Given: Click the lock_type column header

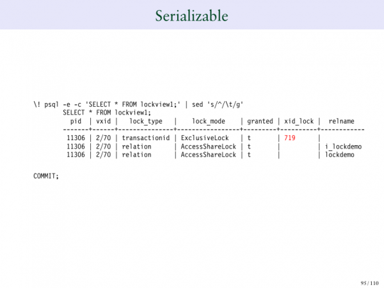Looking at the screenshot, I should pyautogui.click(x=145, y=121).
